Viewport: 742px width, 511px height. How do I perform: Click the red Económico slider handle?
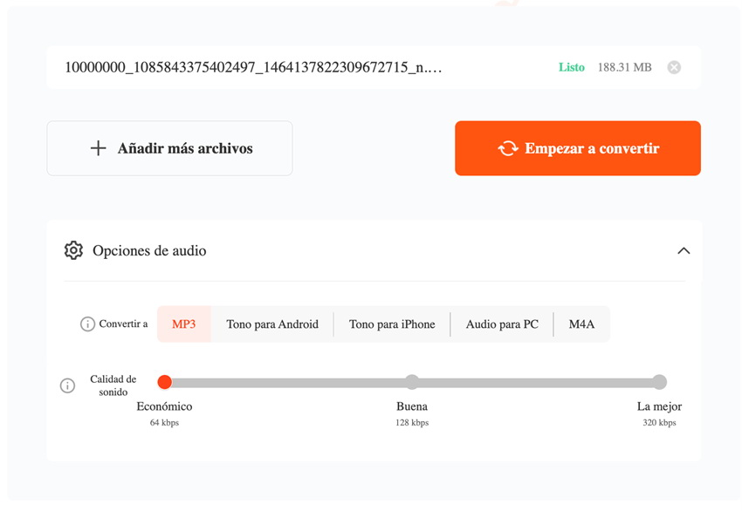tap(165, 381)
